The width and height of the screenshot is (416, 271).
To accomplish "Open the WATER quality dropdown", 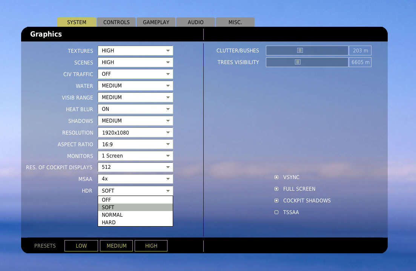I will 135,86.
